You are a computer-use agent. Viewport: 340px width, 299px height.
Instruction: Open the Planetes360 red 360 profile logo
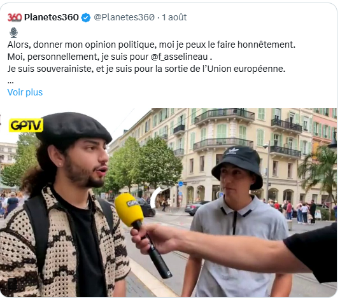point(14,17)
